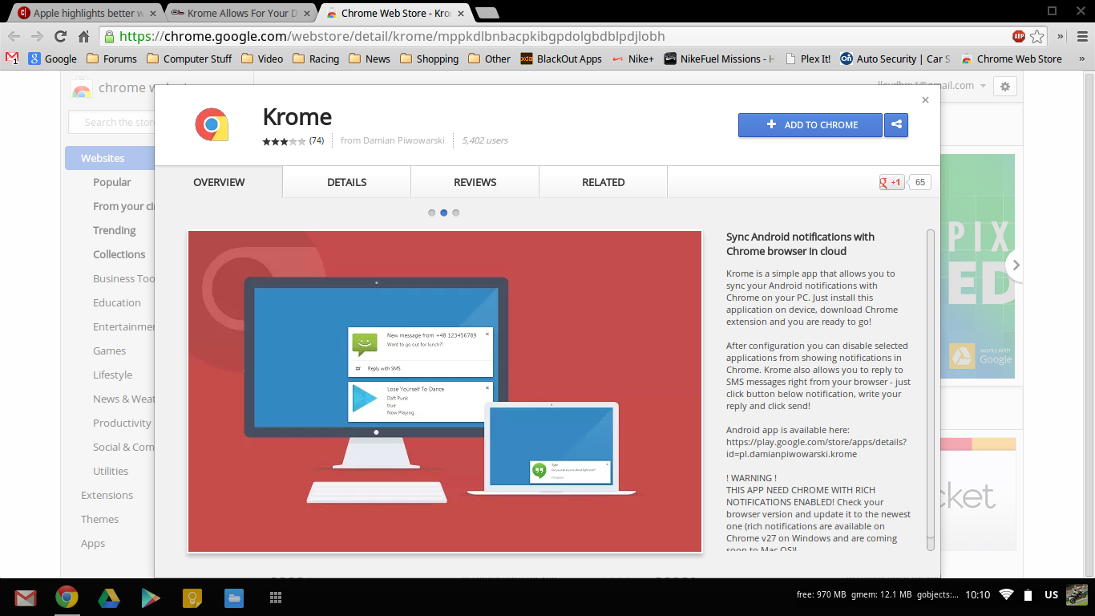Click the description panel scrollbar
The height and width of the screenshot is (616, 1095).
(931, 389)
